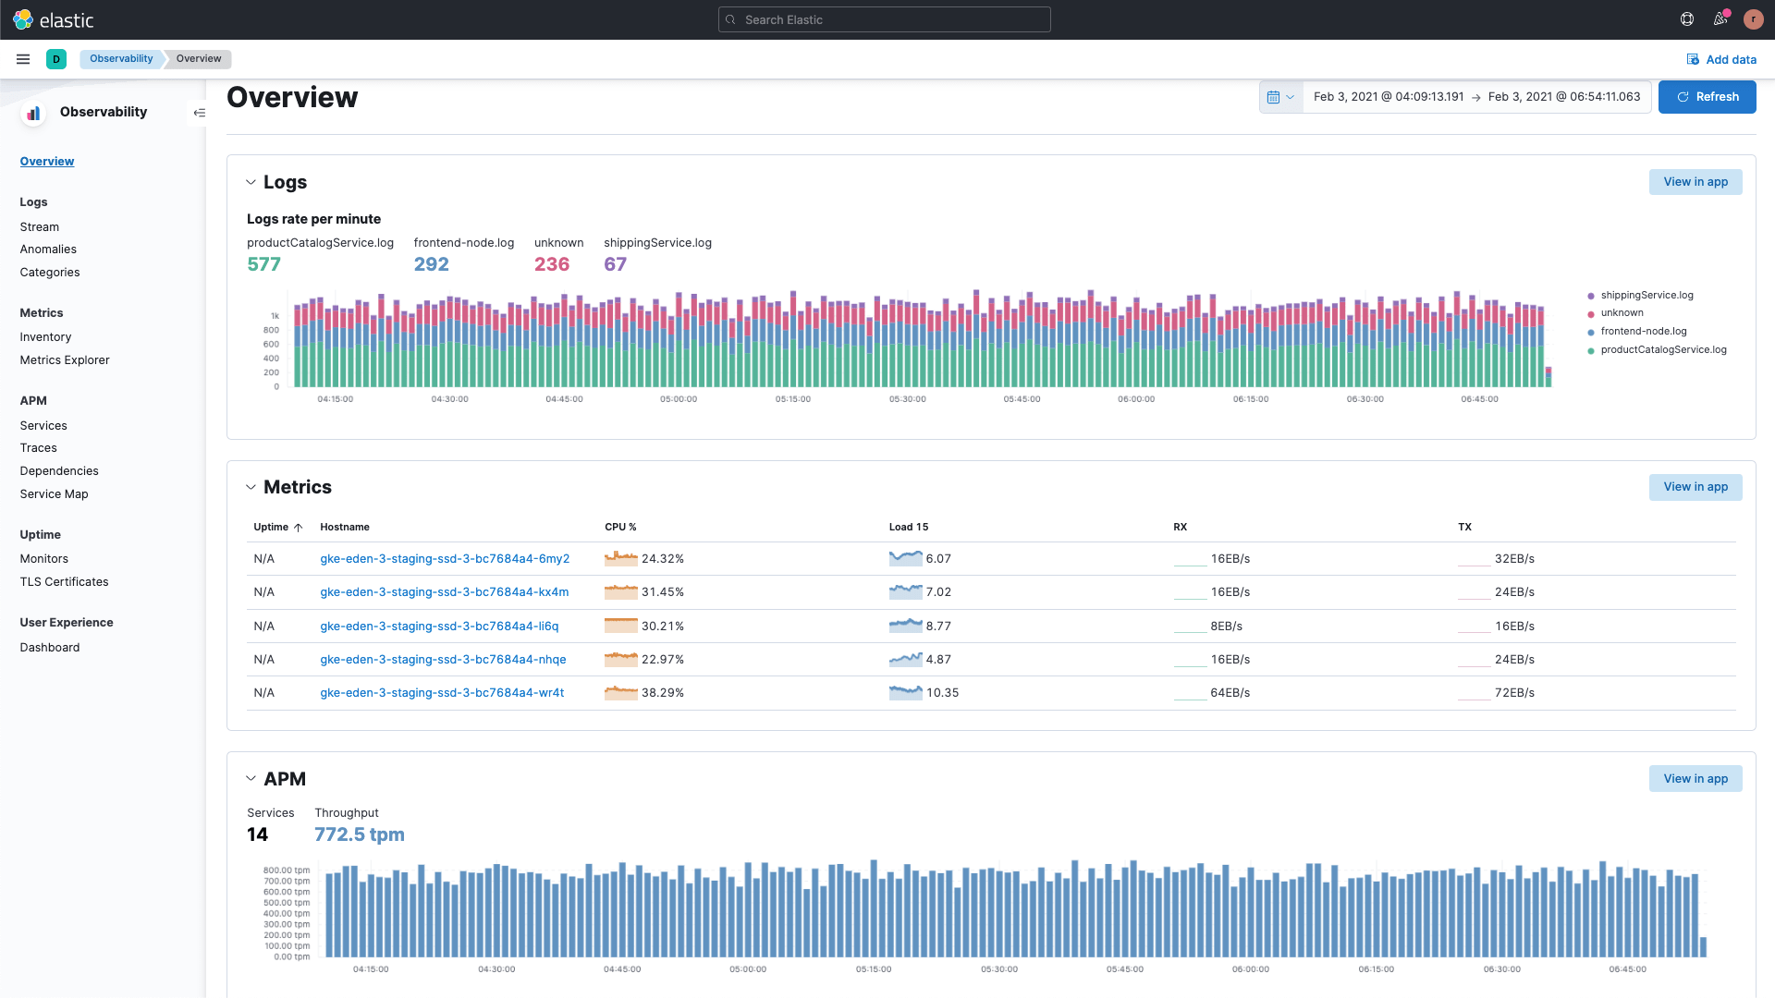This screenshot has height=998, width=1775.
Task: Click the Uptime column sort arrow
Action: (x=298, y=528)
